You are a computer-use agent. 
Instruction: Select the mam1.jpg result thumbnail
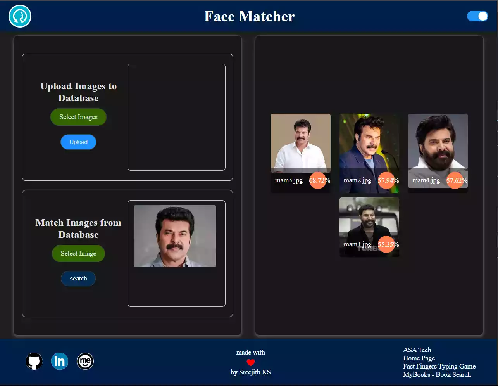click(x=369, y=217)
